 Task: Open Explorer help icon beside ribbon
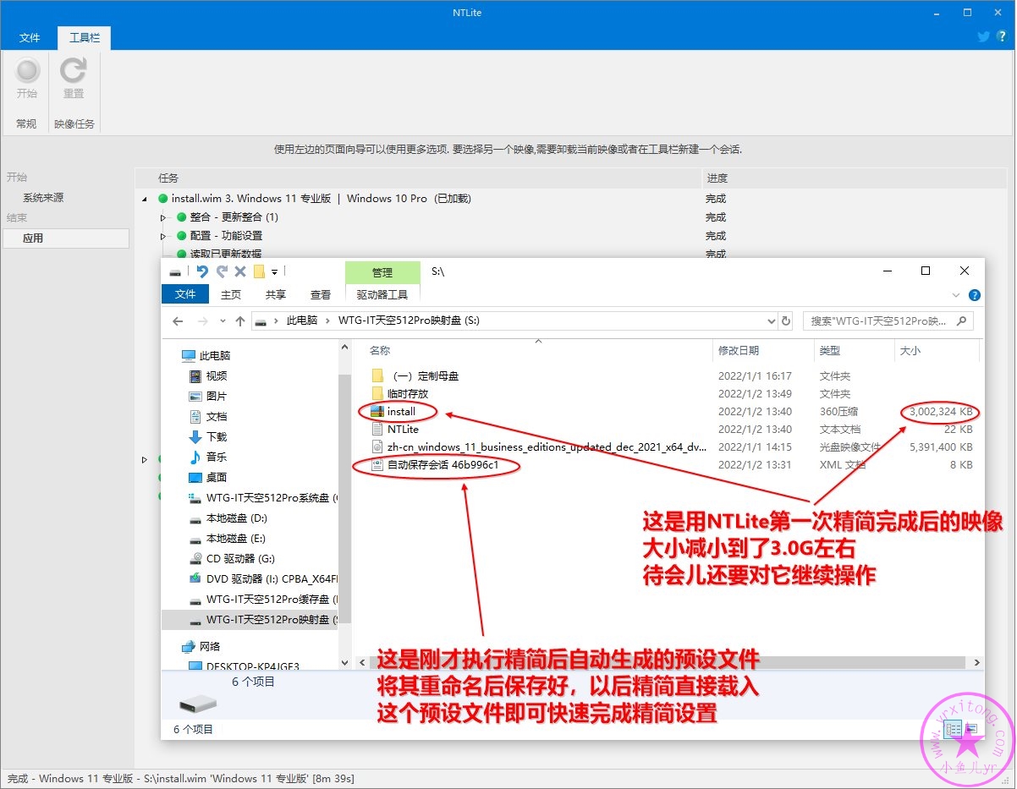click(x=975, y=295)
